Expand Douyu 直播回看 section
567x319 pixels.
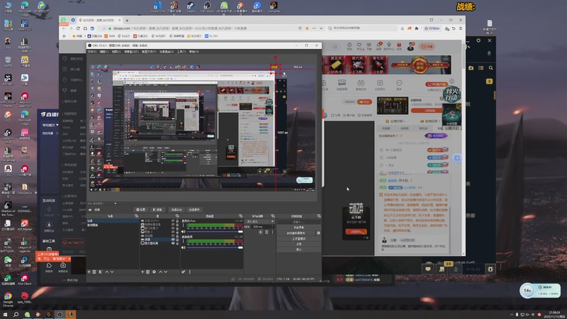pos(430,121)
